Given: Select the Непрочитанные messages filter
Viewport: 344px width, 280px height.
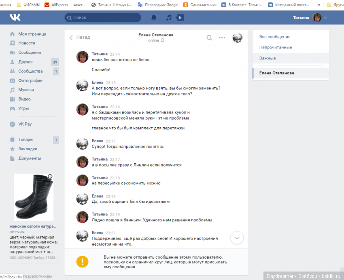Looking at the screenshot, I should pyautogui.click(x=275, y=47).
